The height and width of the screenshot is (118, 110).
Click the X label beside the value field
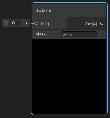[x=6, y=23]
